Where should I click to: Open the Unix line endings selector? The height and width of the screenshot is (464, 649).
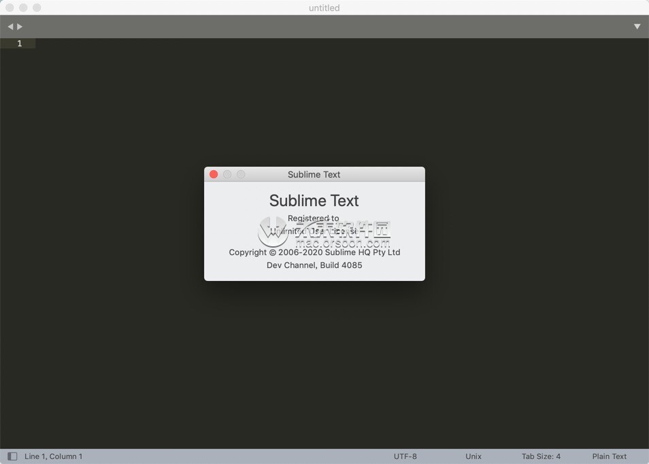473,456
